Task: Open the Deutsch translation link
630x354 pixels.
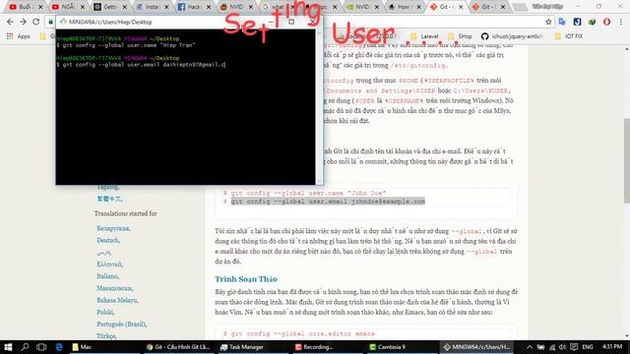Action: click(x=108, y=240)
